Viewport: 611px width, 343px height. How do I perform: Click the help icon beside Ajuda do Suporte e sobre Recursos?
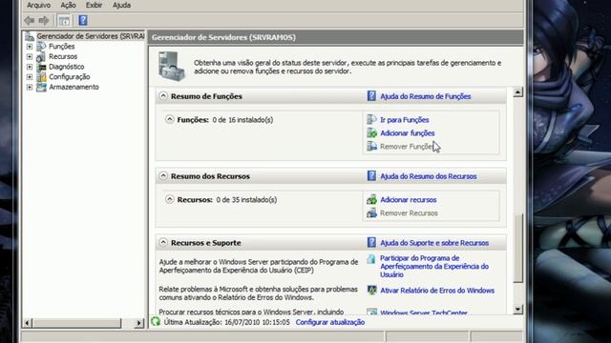point(371,243)
